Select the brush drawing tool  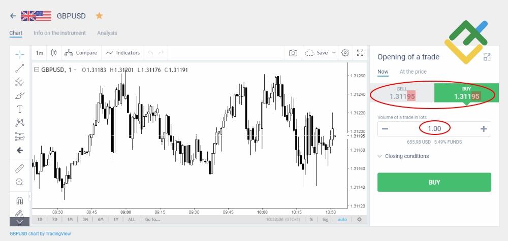click(20, 95)
